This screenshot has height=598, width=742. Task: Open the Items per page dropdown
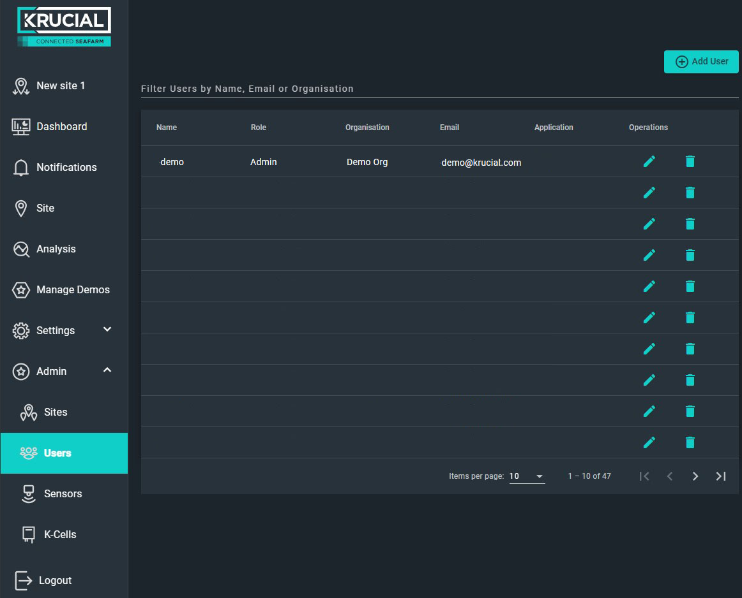527,476
